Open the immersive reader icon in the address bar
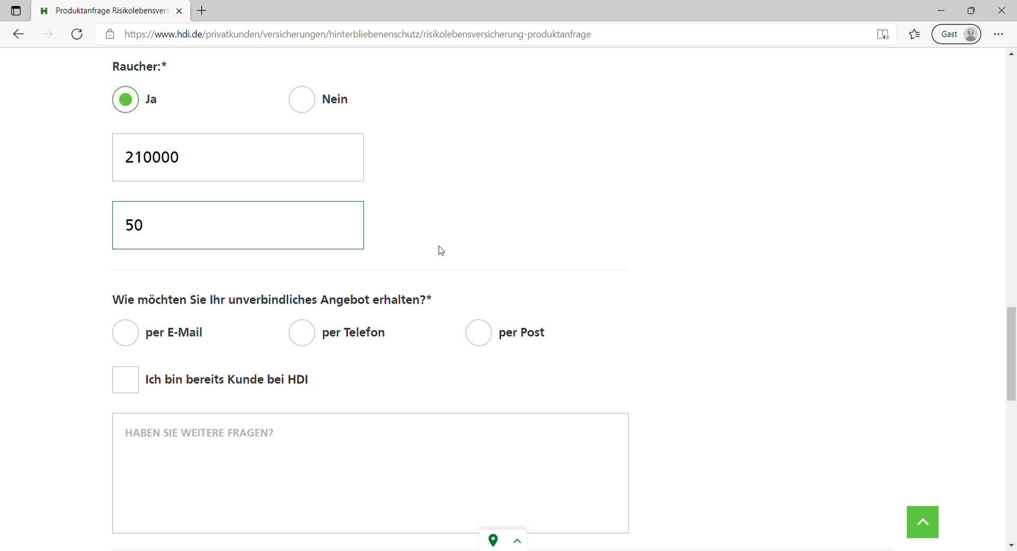This screenshot has height=551, width=1017. [882, 34]
